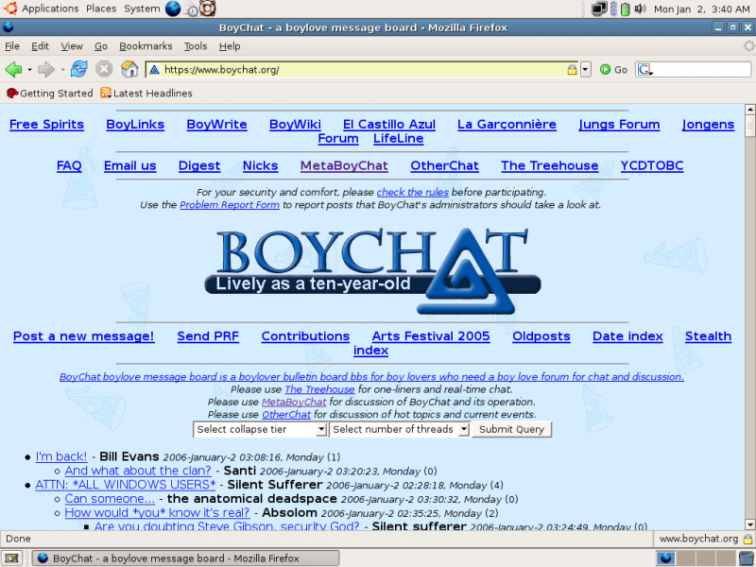Click the Forward navigation arrow
756x567 pixels.
point(45,69)
